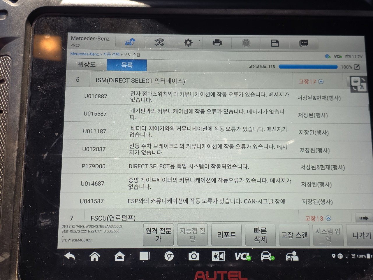
Task: Open the cloud vehicle upload icon
Action: [x=130, y=42]
